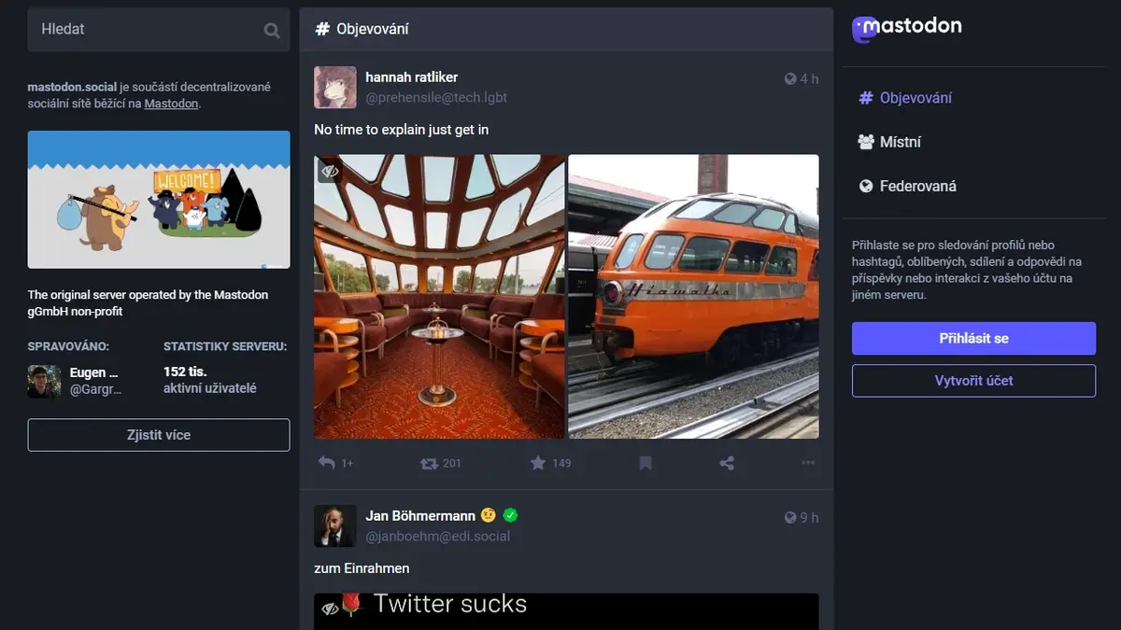Click the Přihlásit se button
Image resolution: width=1121 pixels, height=630 pixels.
pos(973,339)
